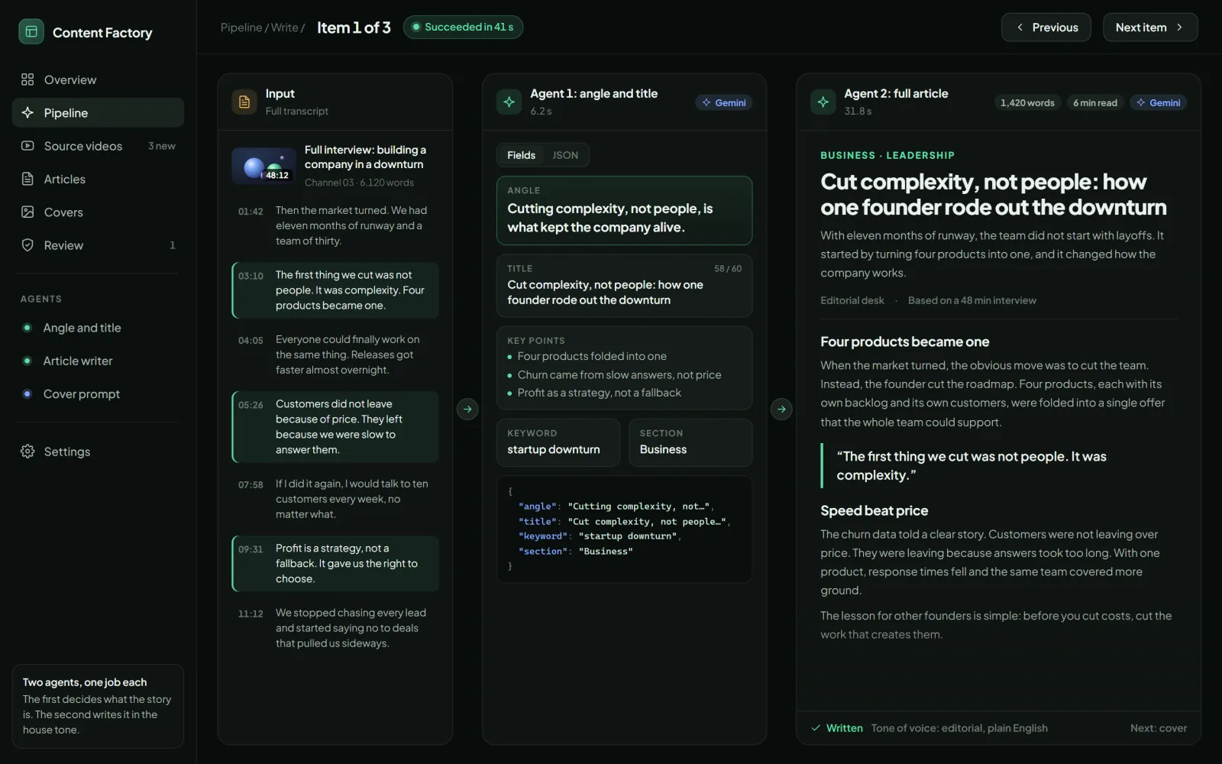Click the Content Factory logo icon
Viewport: 1222px width, 764px height.
(x=31, y=32)
